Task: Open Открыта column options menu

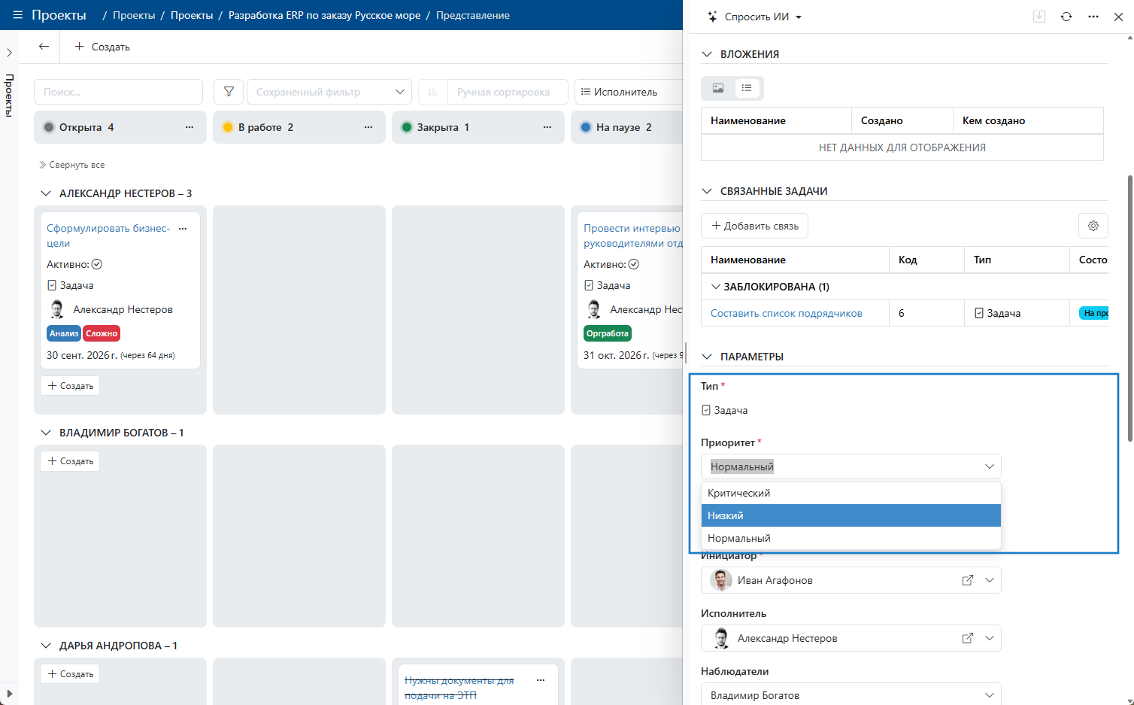Action: [190, 127]
